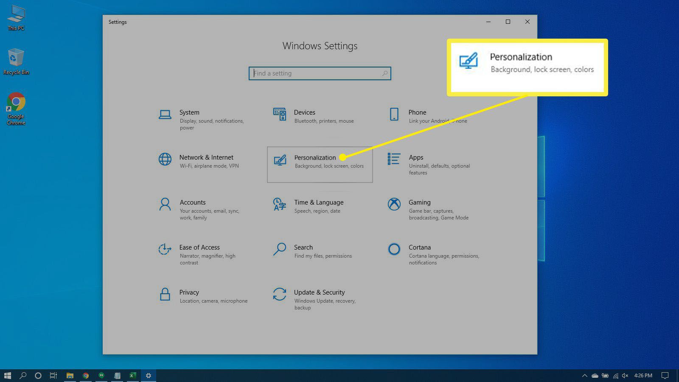Open File Explorer from the taskbar
Screen dimensions: 679x382
click(70, 376)
